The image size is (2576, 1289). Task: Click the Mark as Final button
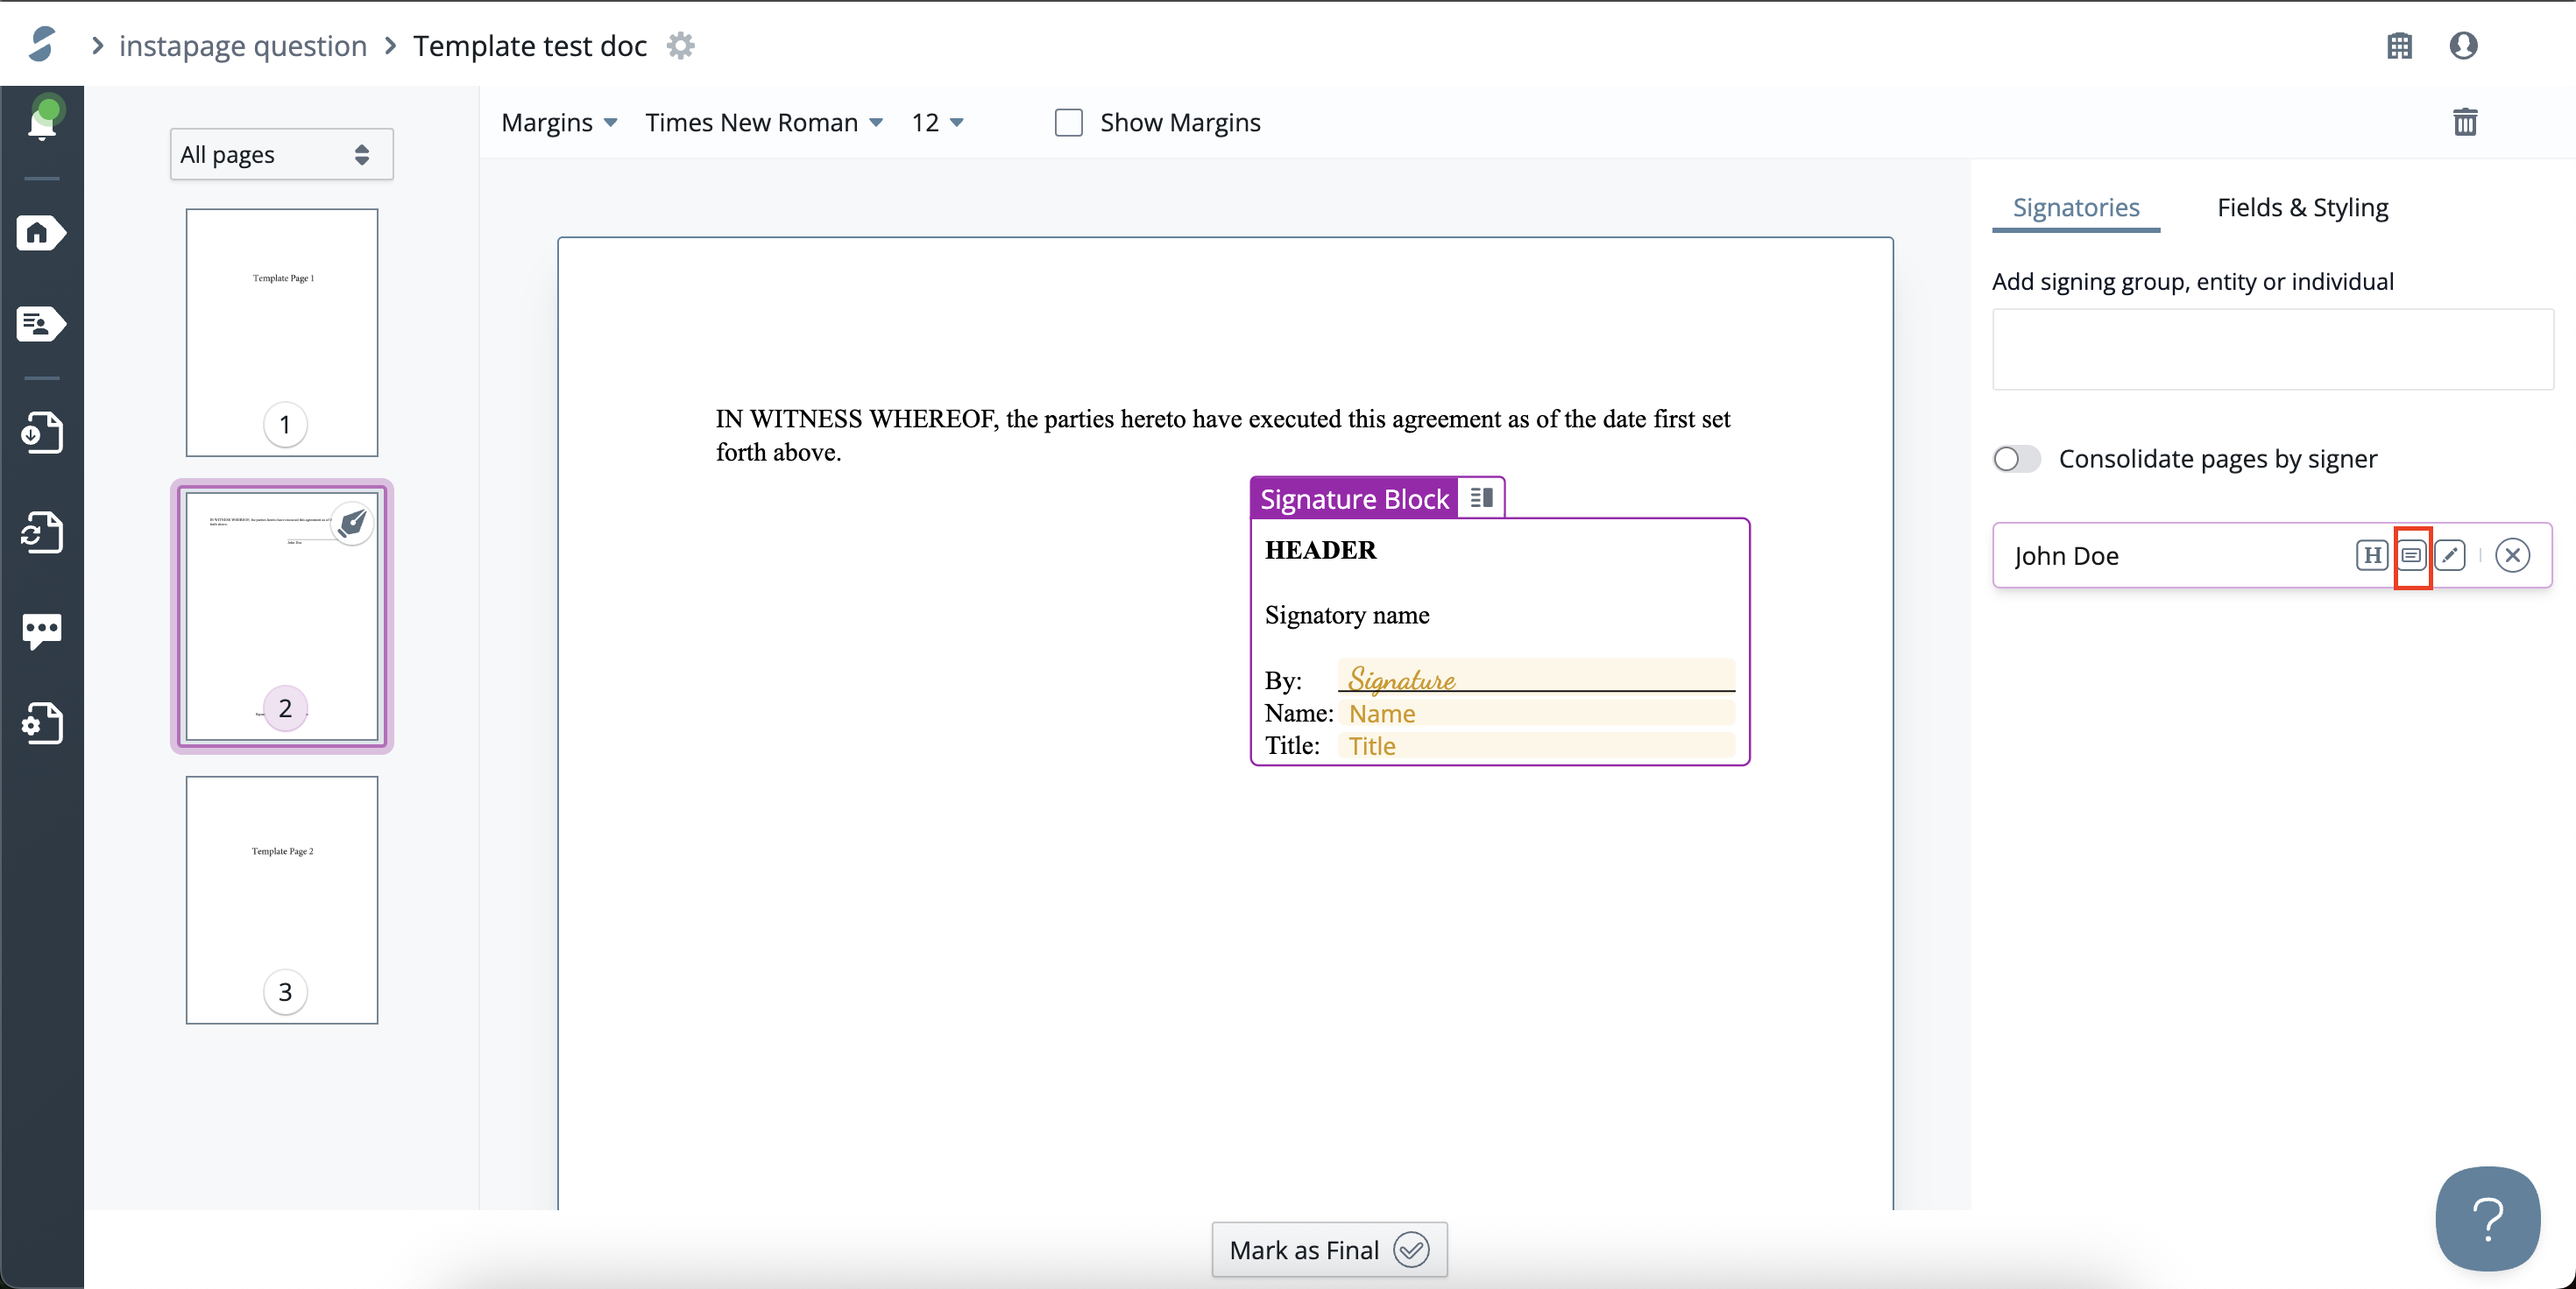point(1328,1249)
